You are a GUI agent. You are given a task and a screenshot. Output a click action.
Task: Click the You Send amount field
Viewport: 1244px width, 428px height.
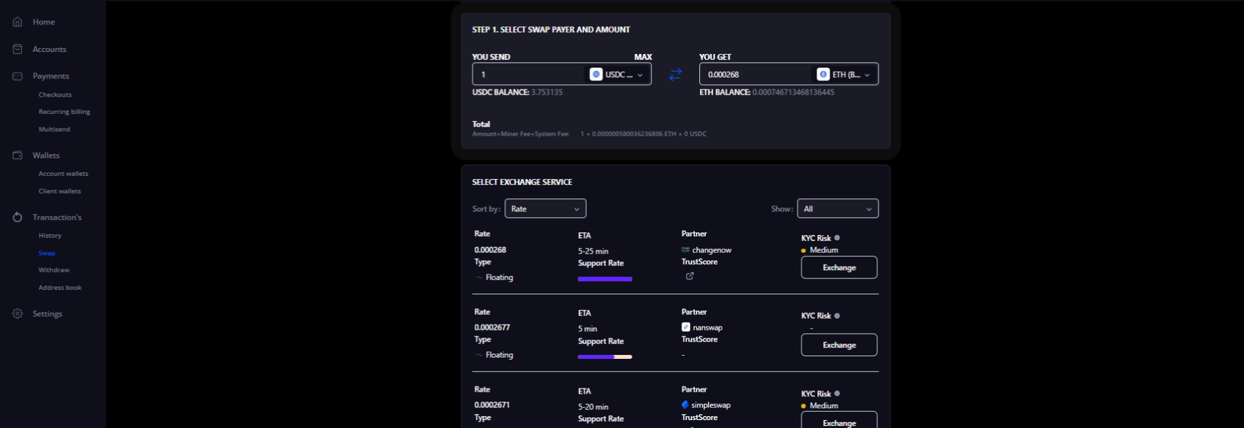528,74
